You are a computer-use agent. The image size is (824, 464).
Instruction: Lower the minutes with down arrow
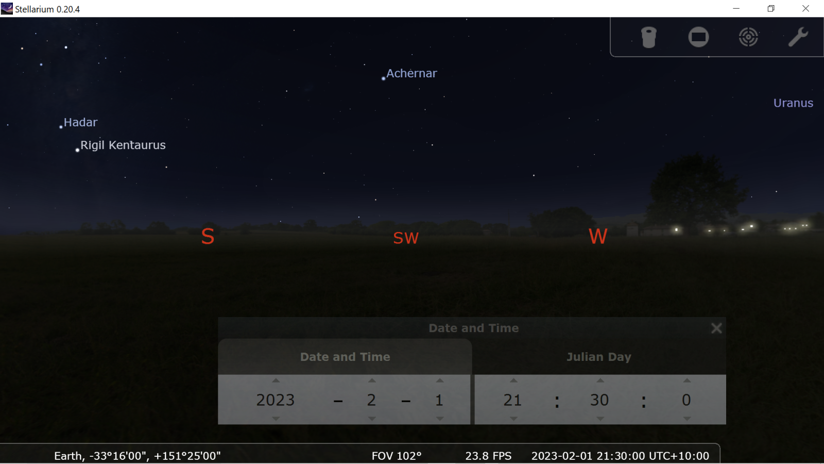coord(600,419)
